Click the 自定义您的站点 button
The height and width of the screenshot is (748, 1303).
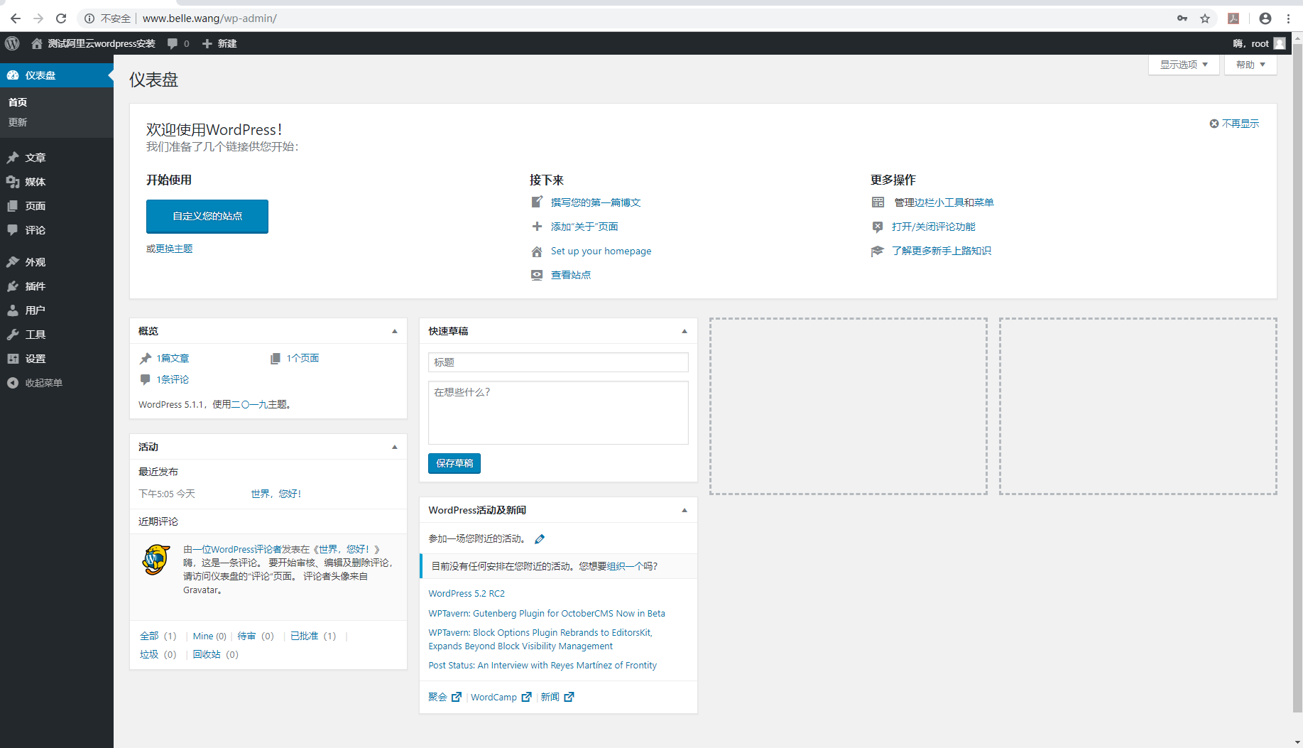[207, 216]
